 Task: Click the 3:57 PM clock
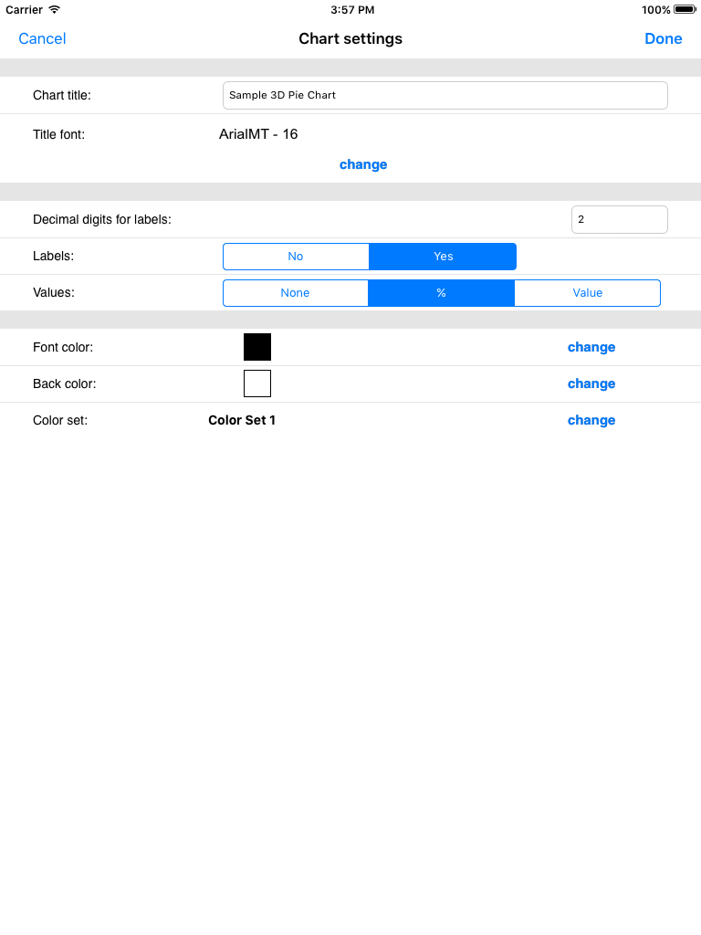[352, 9]
